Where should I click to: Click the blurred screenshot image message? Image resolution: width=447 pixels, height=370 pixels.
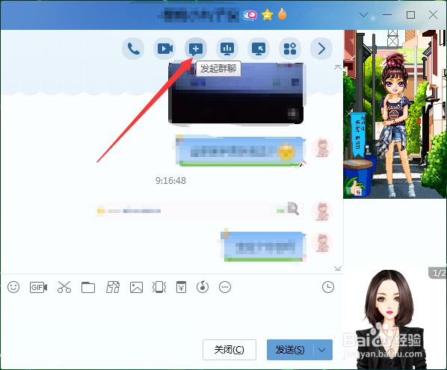pos(235,93)
